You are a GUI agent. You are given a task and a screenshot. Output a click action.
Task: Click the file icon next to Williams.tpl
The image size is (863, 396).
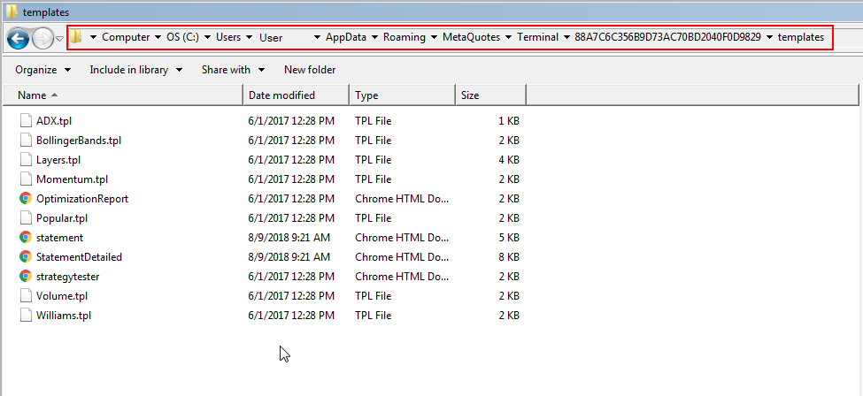[26, 316]
